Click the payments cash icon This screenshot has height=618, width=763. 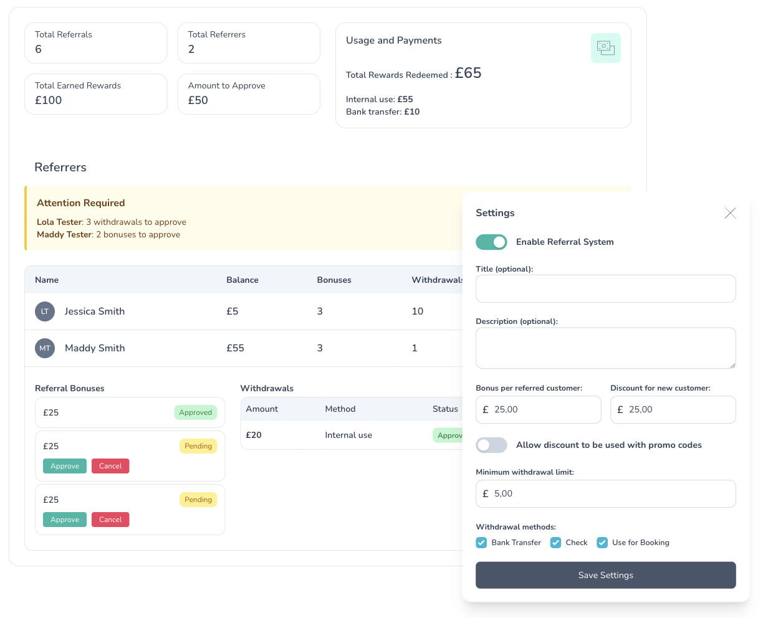tap(605, 48)
